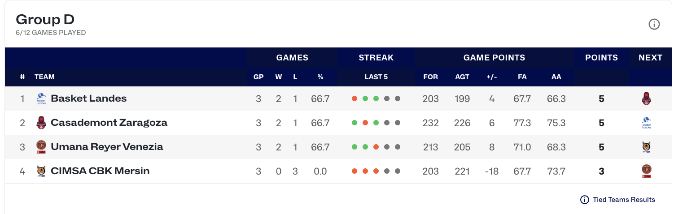Click the POINTS column header
This screenshot has height=214, width=683.
(x=601, y=58)
